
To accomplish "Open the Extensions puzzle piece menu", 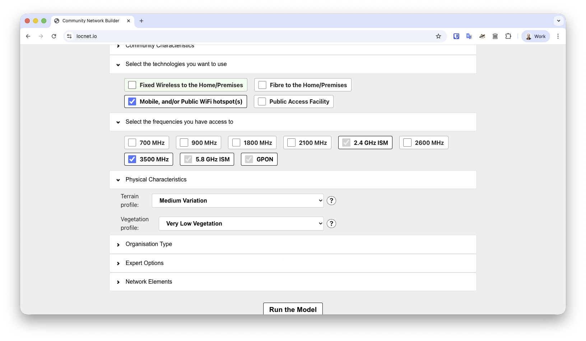I will click(508, 36).
